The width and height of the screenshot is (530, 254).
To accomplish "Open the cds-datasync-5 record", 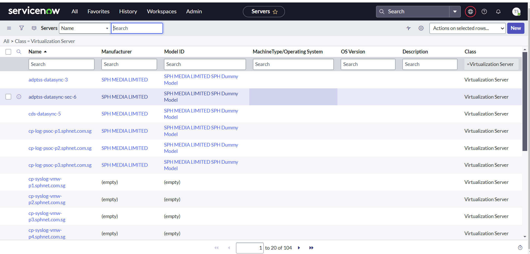I will point(44,114).
